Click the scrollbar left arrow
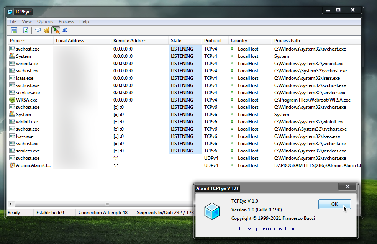This screenshot has width=377, height=244. coord(11,204)
